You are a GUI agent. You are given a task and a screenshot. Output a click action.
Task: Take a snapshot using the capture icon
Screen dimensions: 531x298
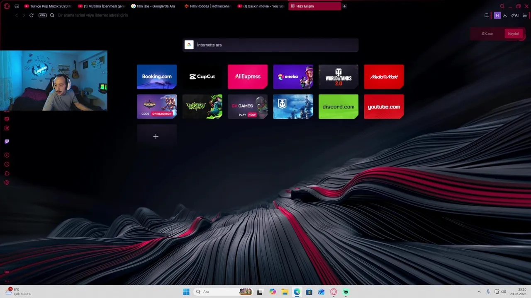(x=487, y=15)
